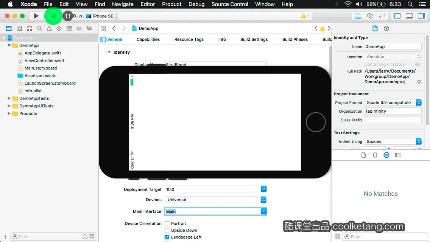Toggle the Navigator panel visibility

click(x=397, y=16)
